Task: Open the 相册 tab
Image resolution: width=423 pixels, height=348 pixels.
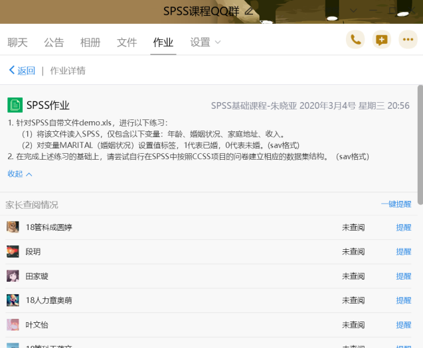Action: coord(90,42)
